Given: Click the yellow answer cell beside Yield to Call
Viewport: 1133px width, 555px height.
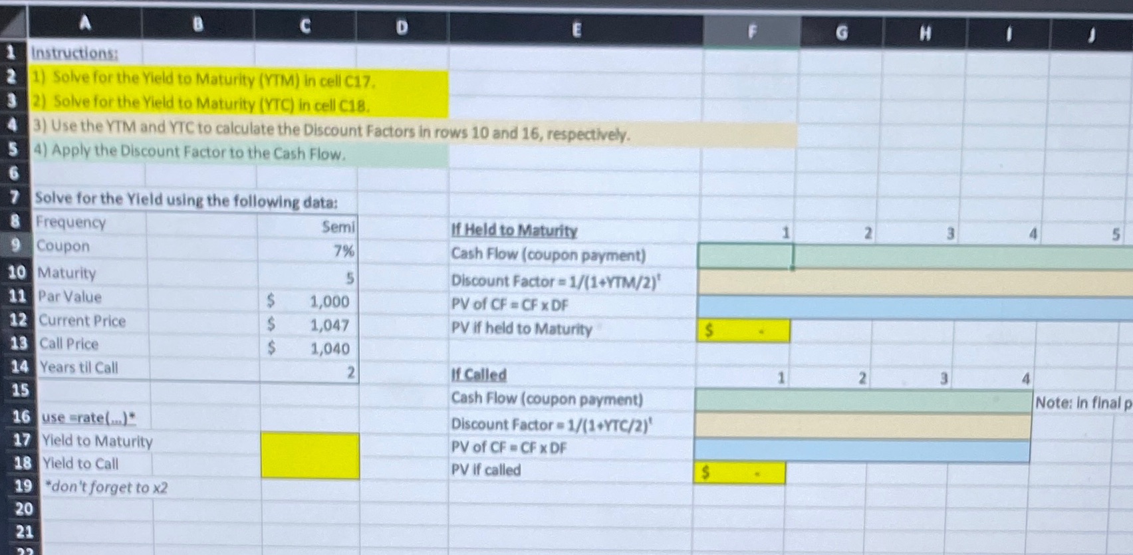Looking at the screenshot, I should 311,467.
